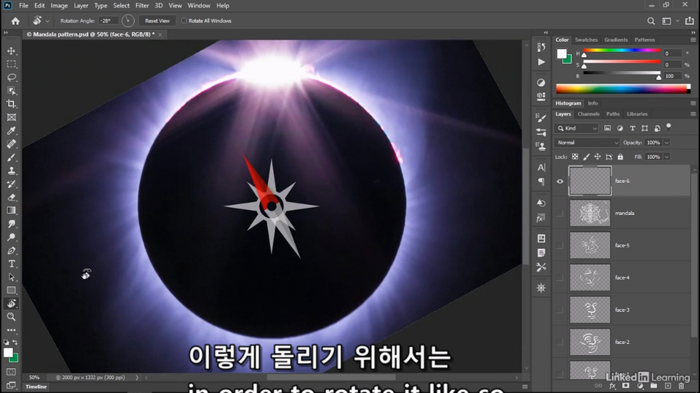
Task: Open the workspace switcher dropdown
Action: (x=669, y=21)
